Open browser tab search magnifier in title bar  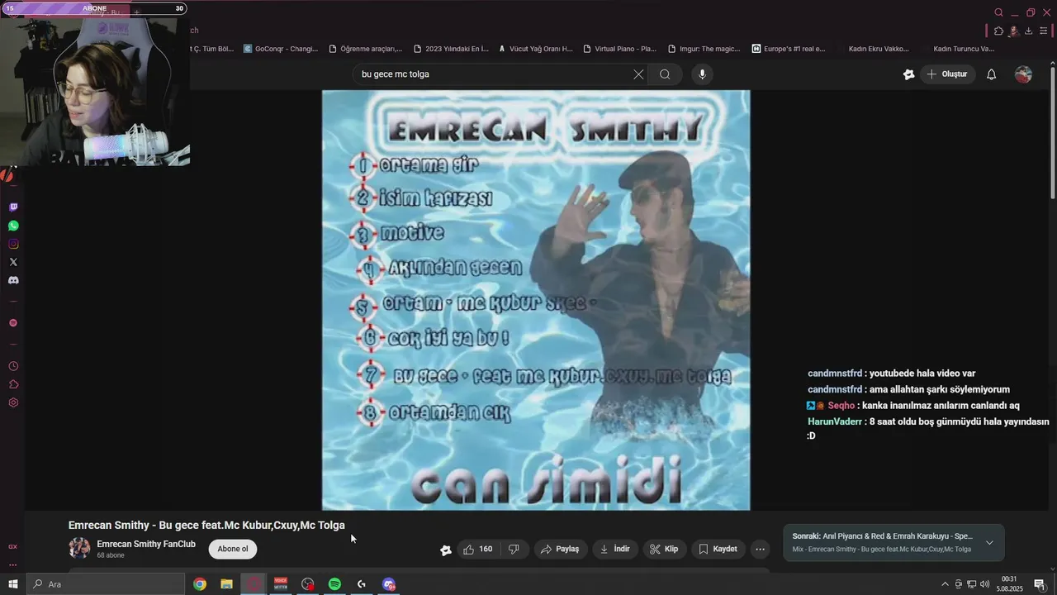(998, 12)
